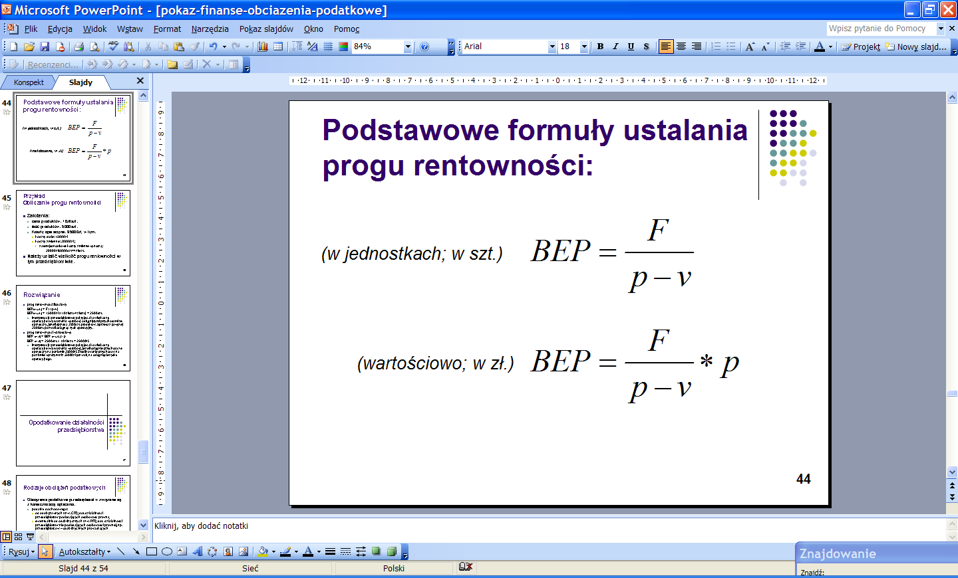Open the Autokształty shapes menu
Viewport: 958px width, 578px height.
(x=84, y=551)
